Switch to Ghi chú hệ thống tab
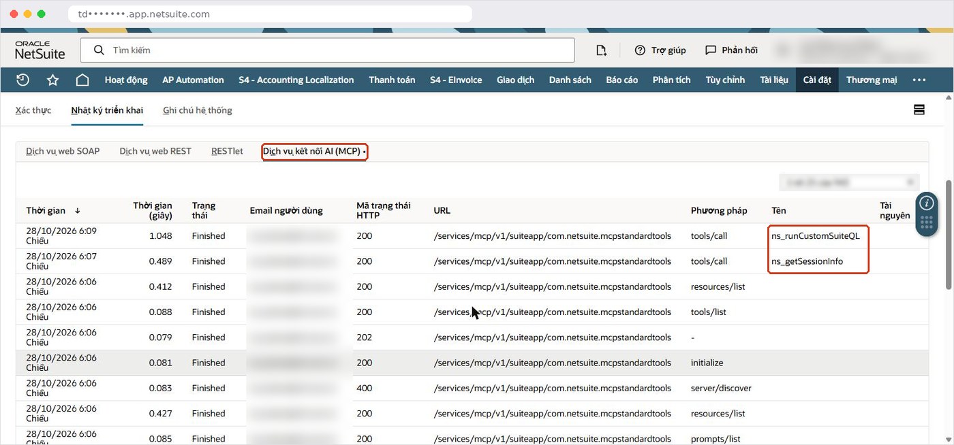This screenshot has height=445, width=954. tap(198, 110)
